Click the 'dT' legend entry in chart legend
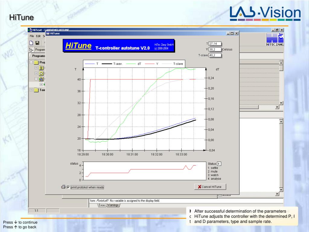Viewport: 309px width, 232px height. pos(134,64)
